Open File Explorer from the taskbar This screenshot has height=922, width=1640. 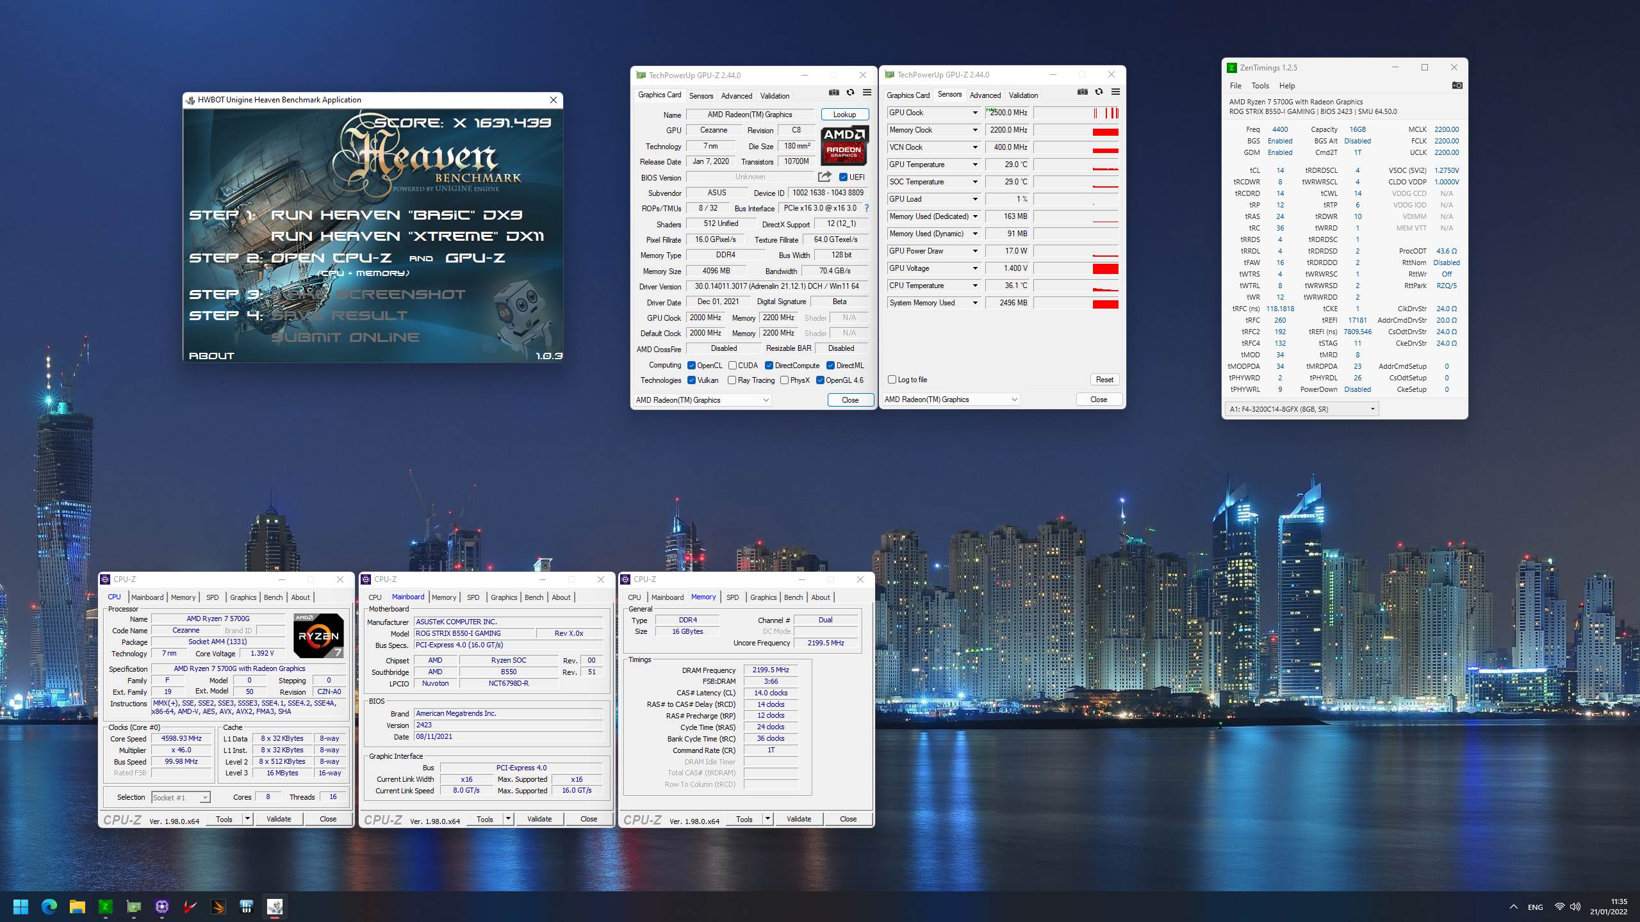pos(78,907)
